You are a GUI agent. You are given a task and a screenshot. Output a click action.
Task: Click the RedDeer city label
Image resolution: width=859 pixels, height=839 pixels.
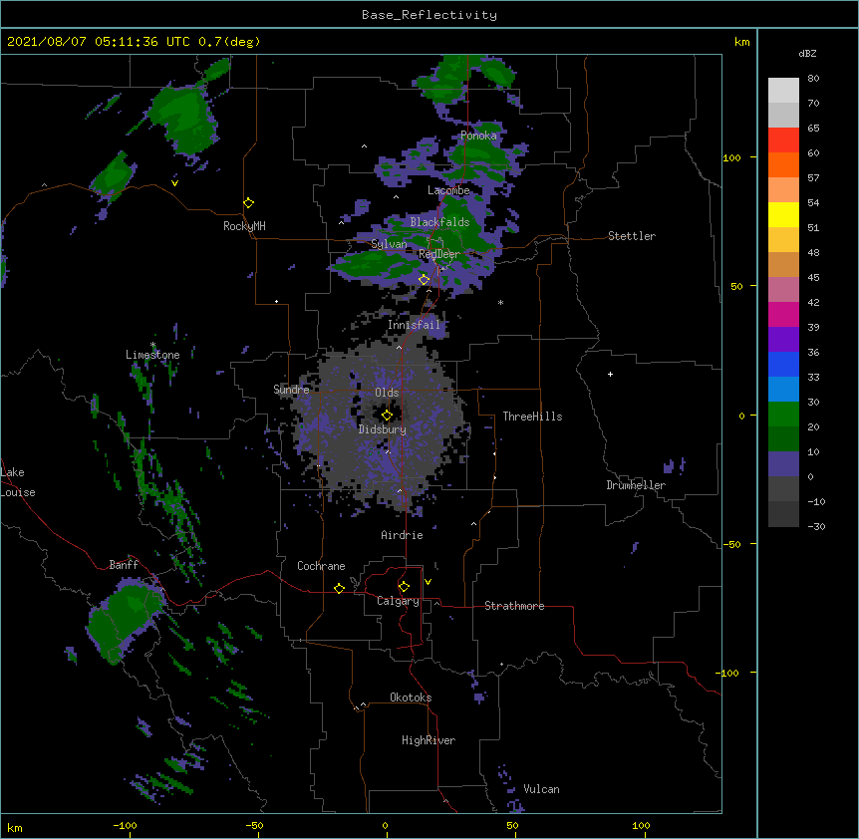click(439, 254)
